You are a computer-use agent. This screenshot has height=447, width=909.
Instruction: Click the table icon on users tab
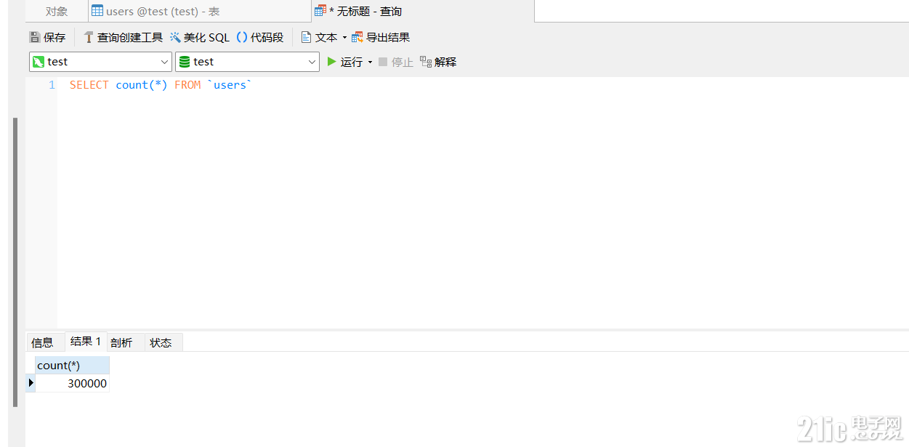[x=97, y=11]
